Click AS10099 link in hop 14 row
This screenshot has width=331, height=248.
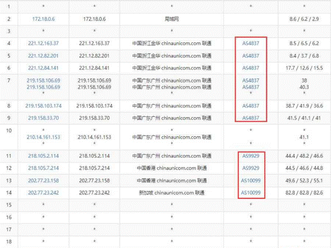[x=251, y=193]
